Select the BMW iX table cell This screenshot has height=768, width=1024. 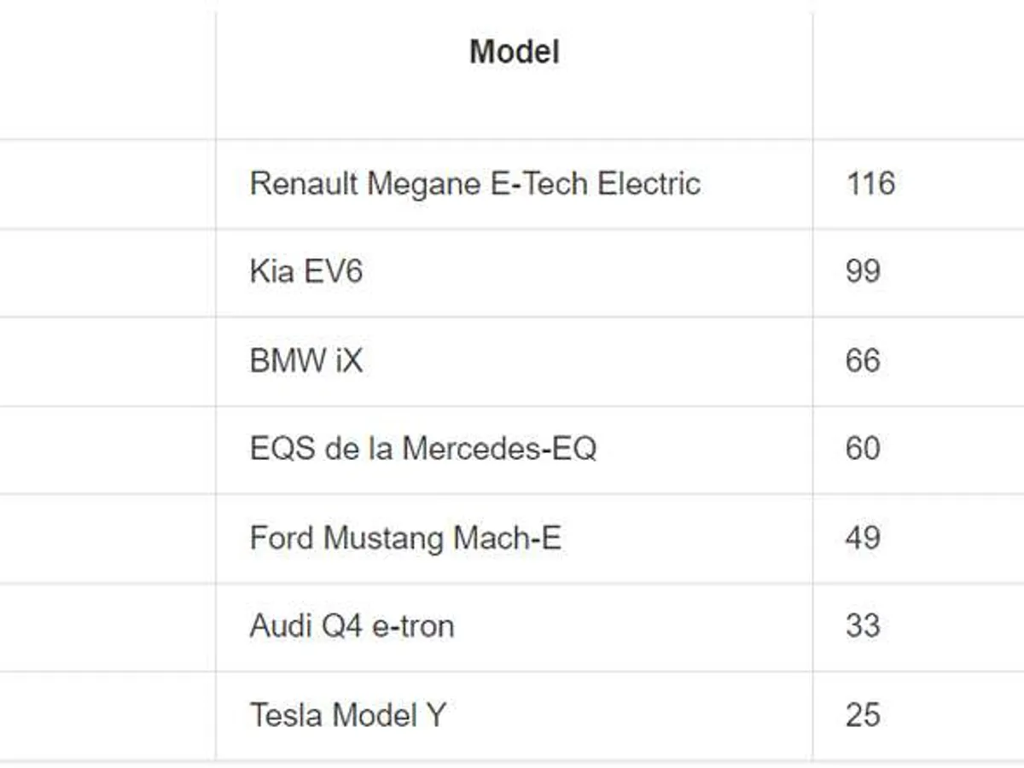[x=305, y=361]
